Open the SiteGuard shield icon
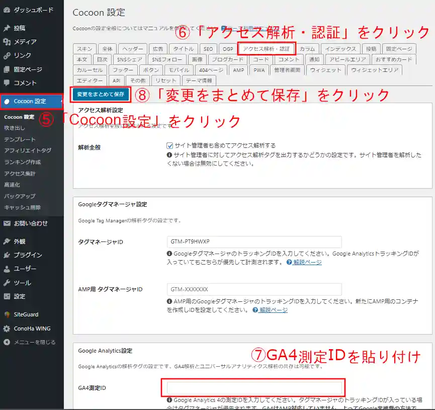 [x=7, y=314]
